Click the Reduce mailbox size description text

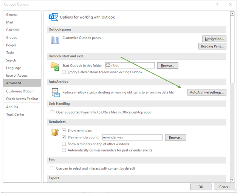click(118, 92)
